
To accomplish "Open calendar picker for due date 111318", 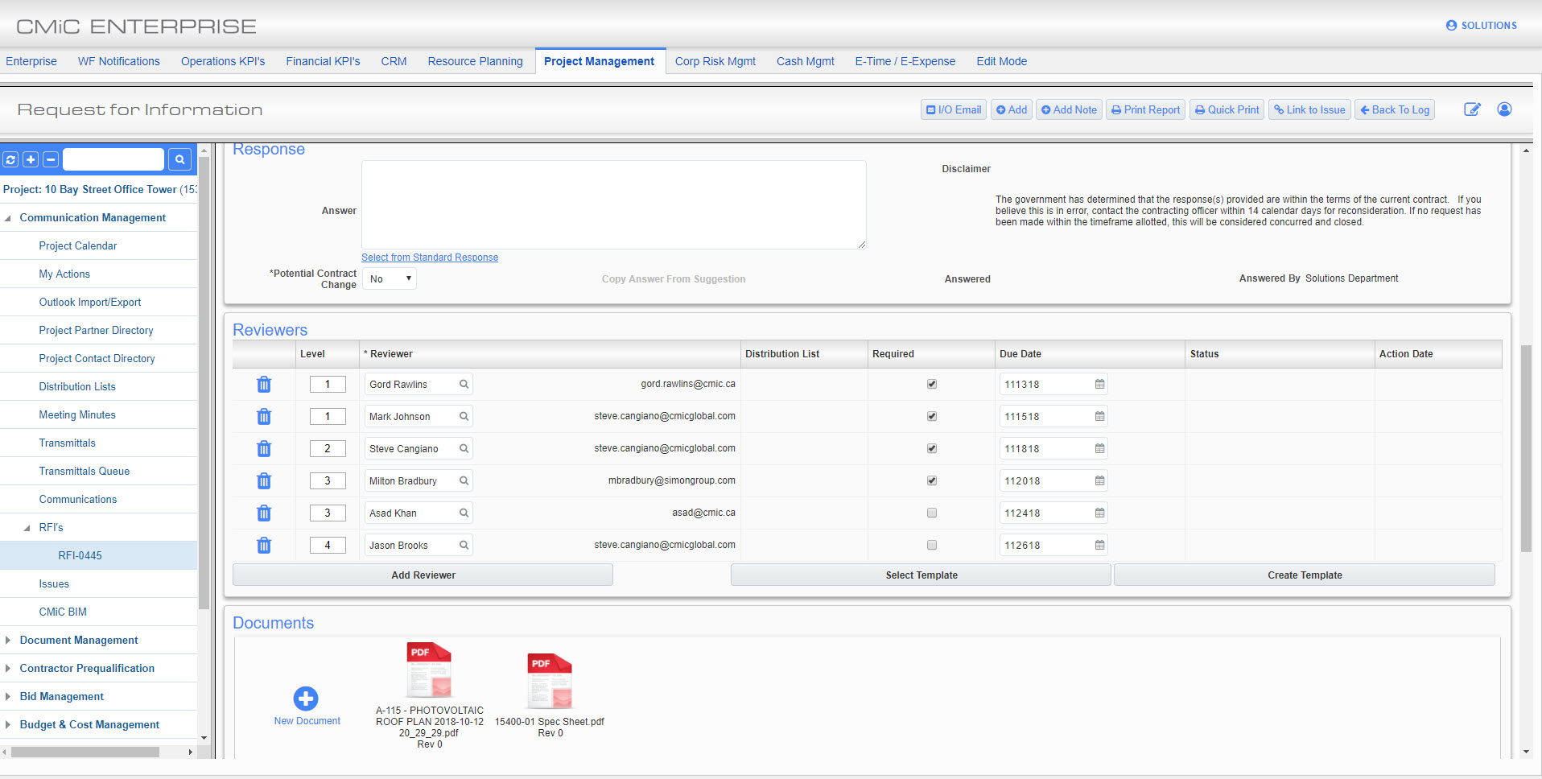I will tap(1099, 385).
